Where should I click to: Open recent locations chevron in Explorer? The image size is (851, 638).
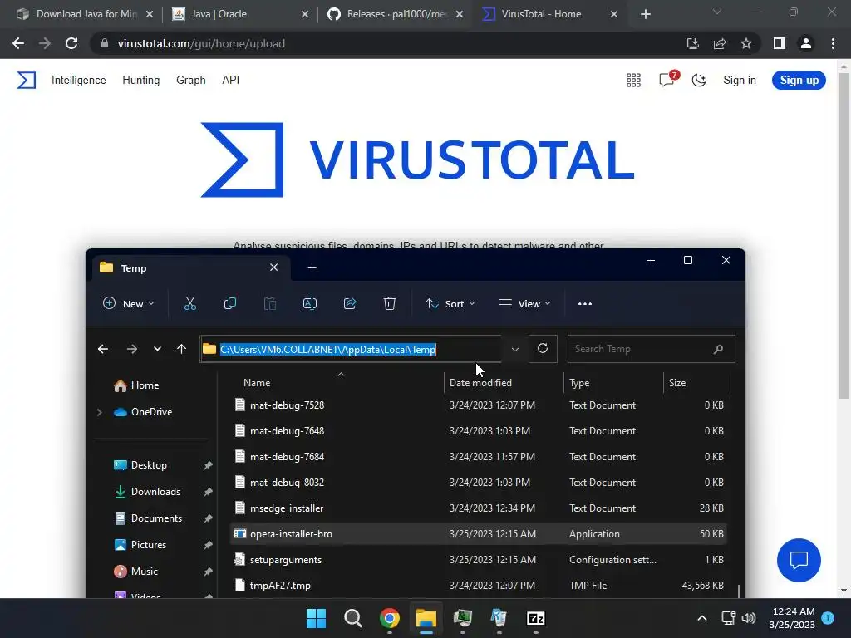coord(157,349)
